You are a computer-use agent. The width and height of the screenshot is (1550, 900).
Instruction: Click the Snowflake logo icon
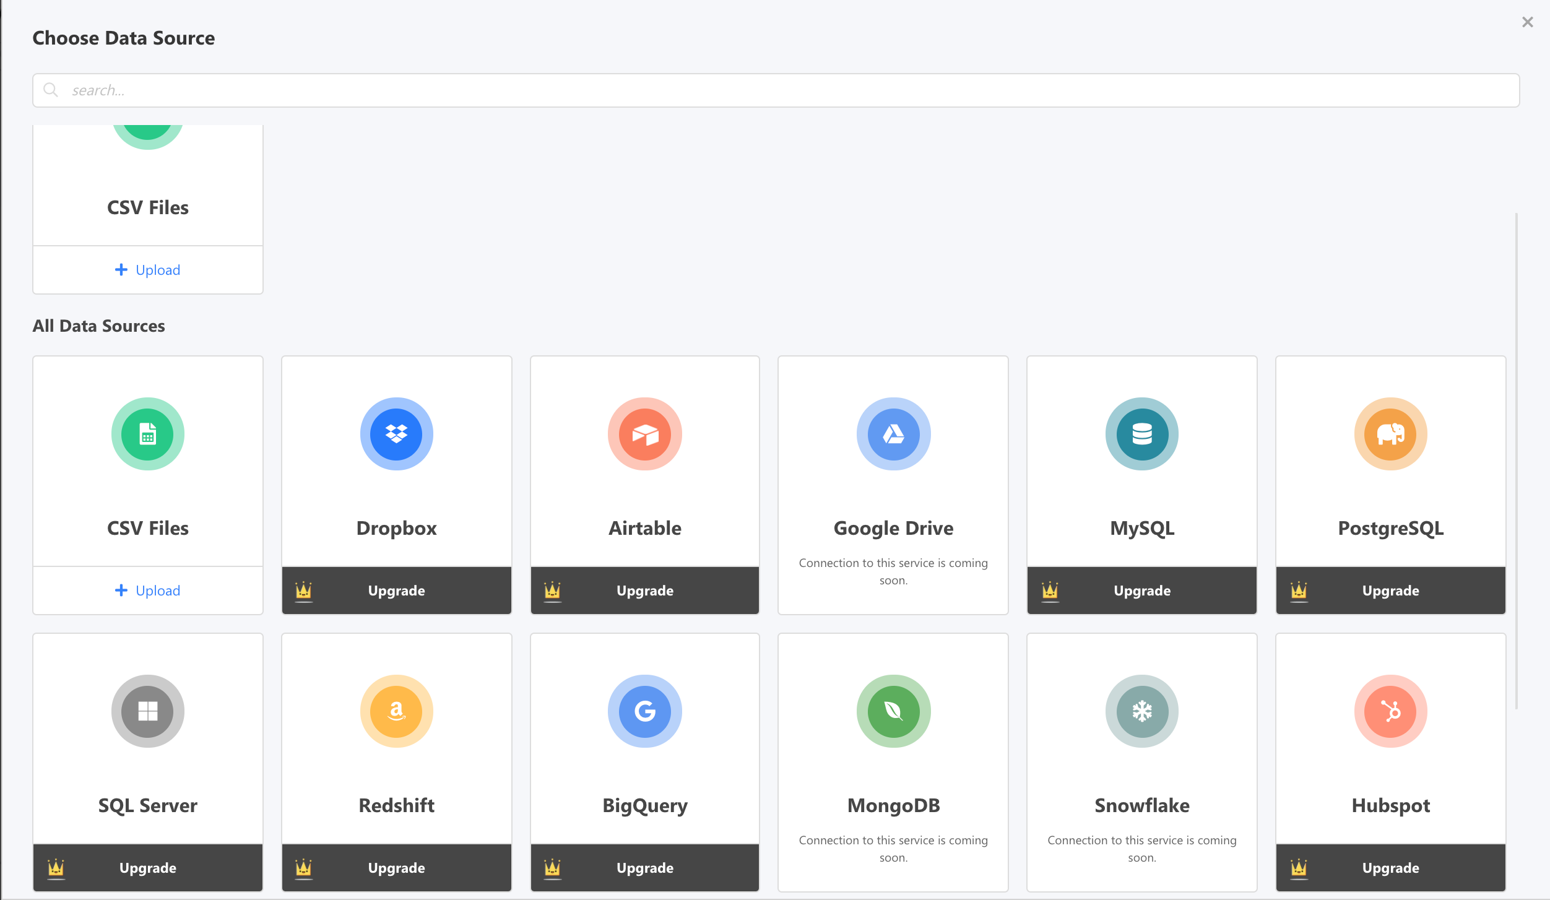1142,711
